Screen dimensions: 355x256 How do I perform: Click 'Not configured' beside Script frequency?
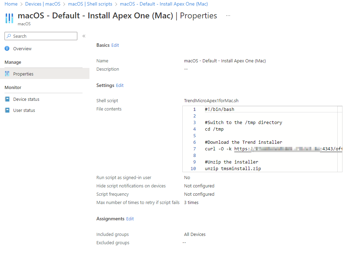click(x=199, y=194)
